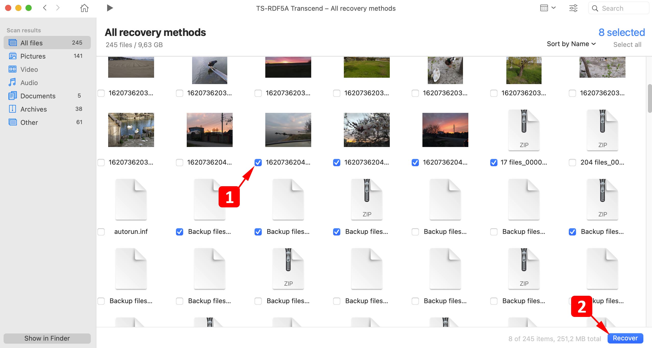Viewport: 652px width, 348px height.
Task: Open the Documents category
Action: pyautogui.click(x=47, y=96)
